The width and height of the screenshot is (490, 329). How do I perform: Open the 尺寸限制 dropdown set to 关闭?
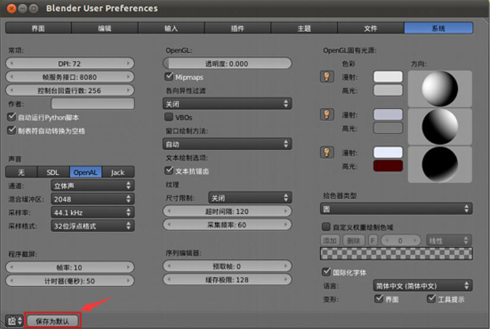pos(250,197)
